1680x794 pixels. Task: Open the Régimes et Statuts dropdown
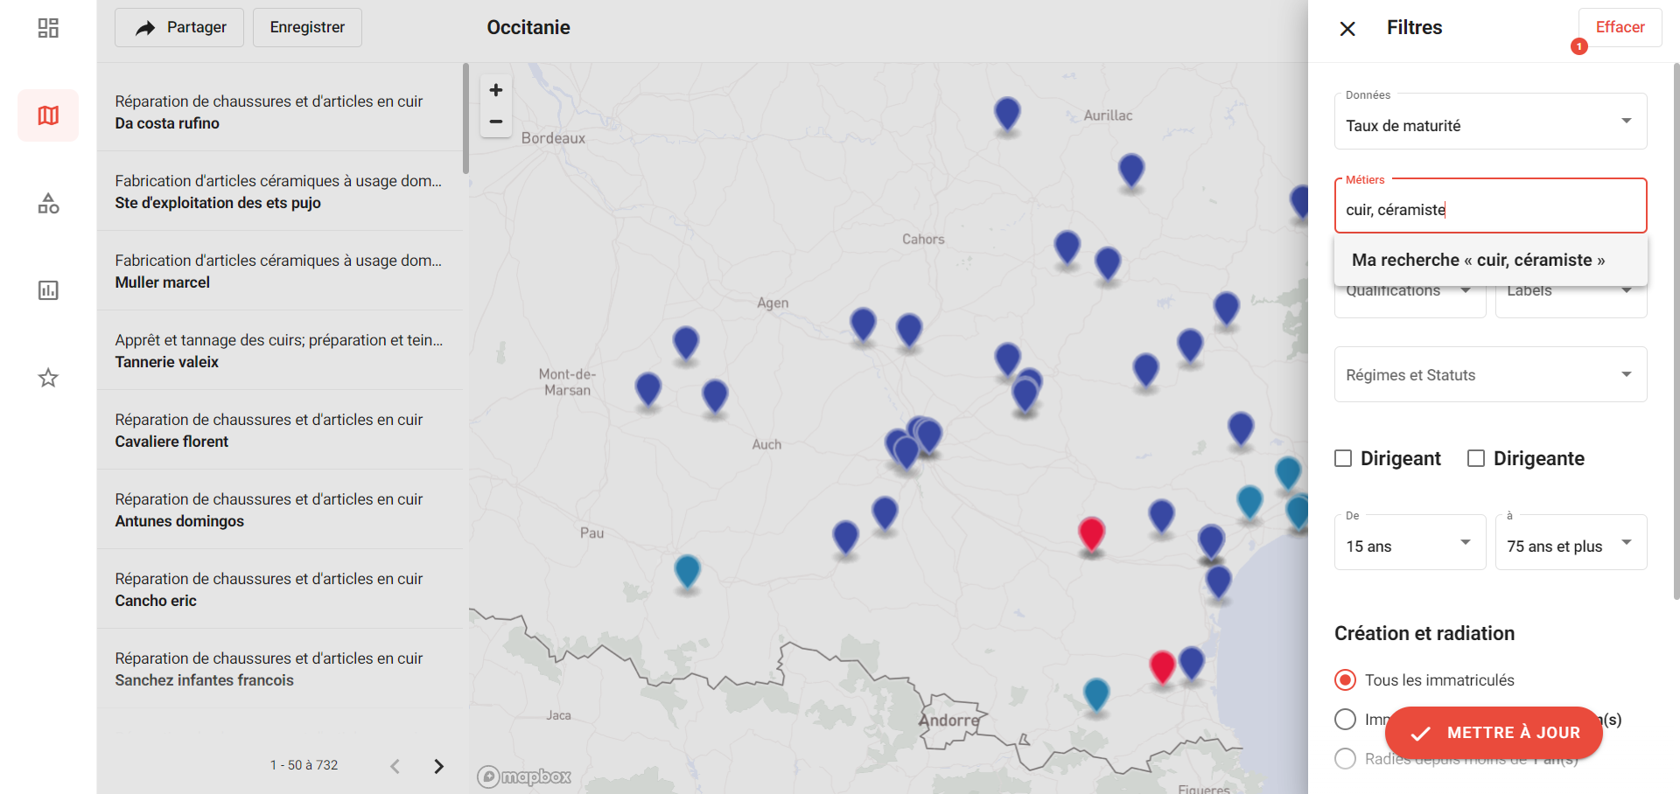pyautogui.click(x=1491, y=374)
